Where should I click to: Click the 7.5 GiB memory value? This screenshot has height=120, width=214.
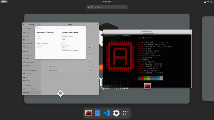point(38,36)
